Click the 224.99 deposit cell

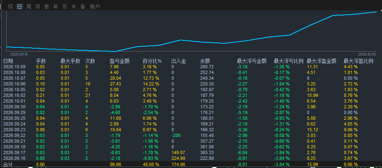click(x=178, y=158)
